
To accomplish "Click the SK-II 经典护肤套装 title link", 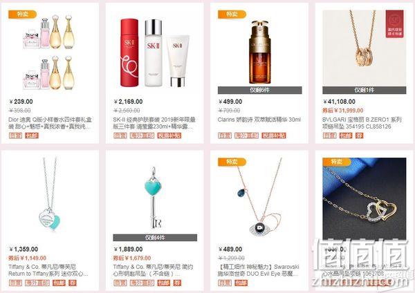I will pos(154,123).
